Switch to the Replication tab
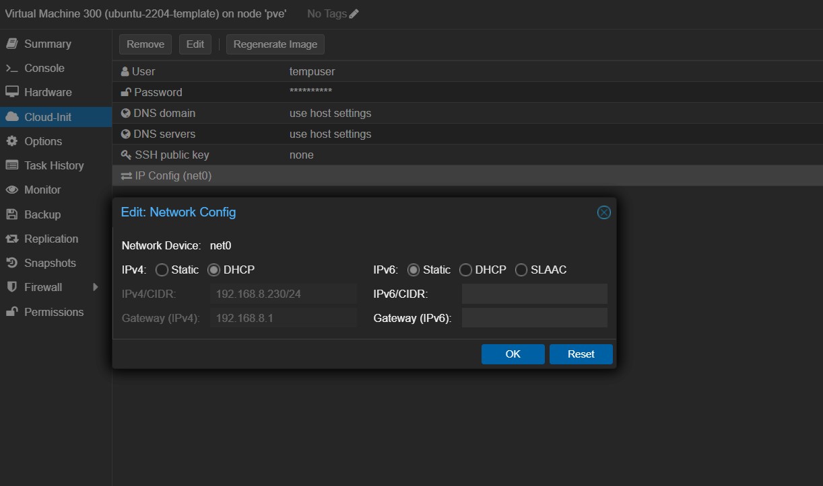Viewport: 823px width, 486px height. pyautogui.click(x=51, y=239)
